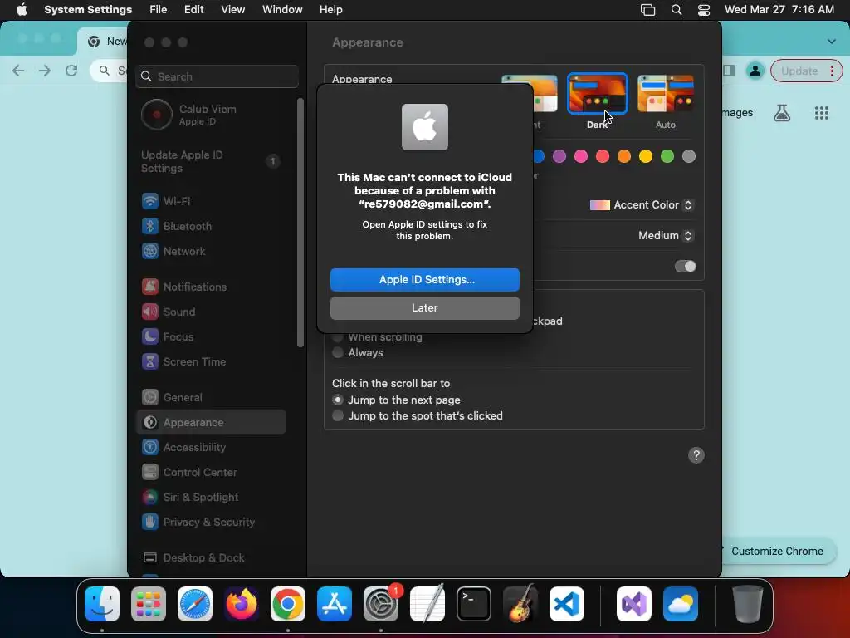Open Notifications settings in sidebar

tap(212, 287)
